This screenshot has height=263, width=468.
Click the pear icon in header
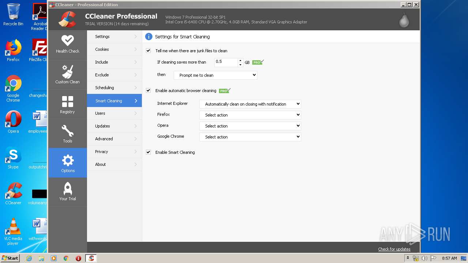(x=404, y=20)
